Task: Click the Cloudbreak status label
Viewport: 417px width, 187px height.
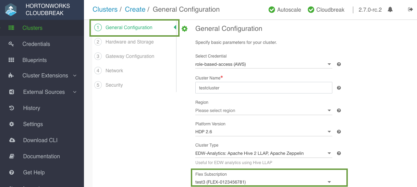Action: pyautogui.click(x=330, y=10)
